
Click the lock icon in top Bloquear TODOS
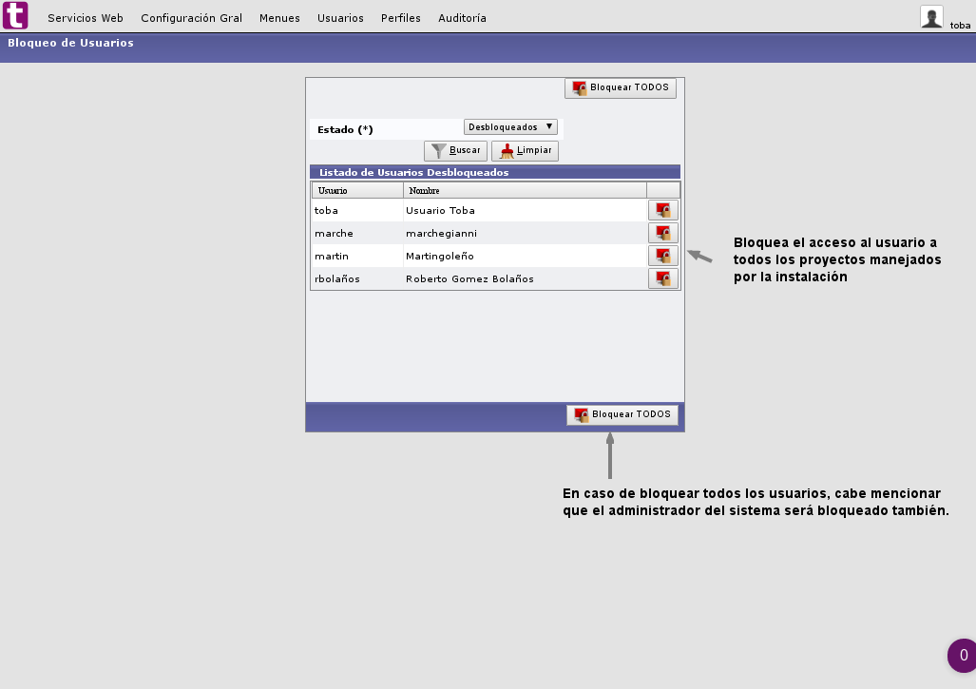(x=578, y=86)
